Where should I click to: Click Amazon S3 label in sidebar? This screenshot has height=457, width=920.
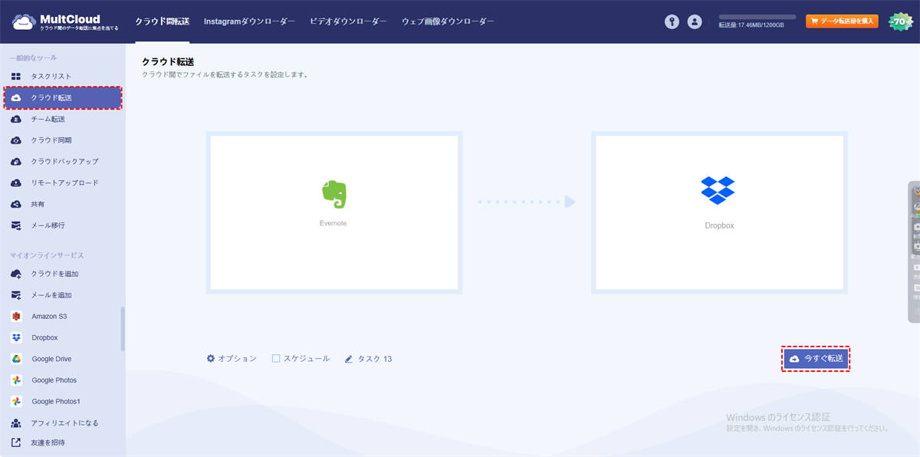[x=50, y=316]
